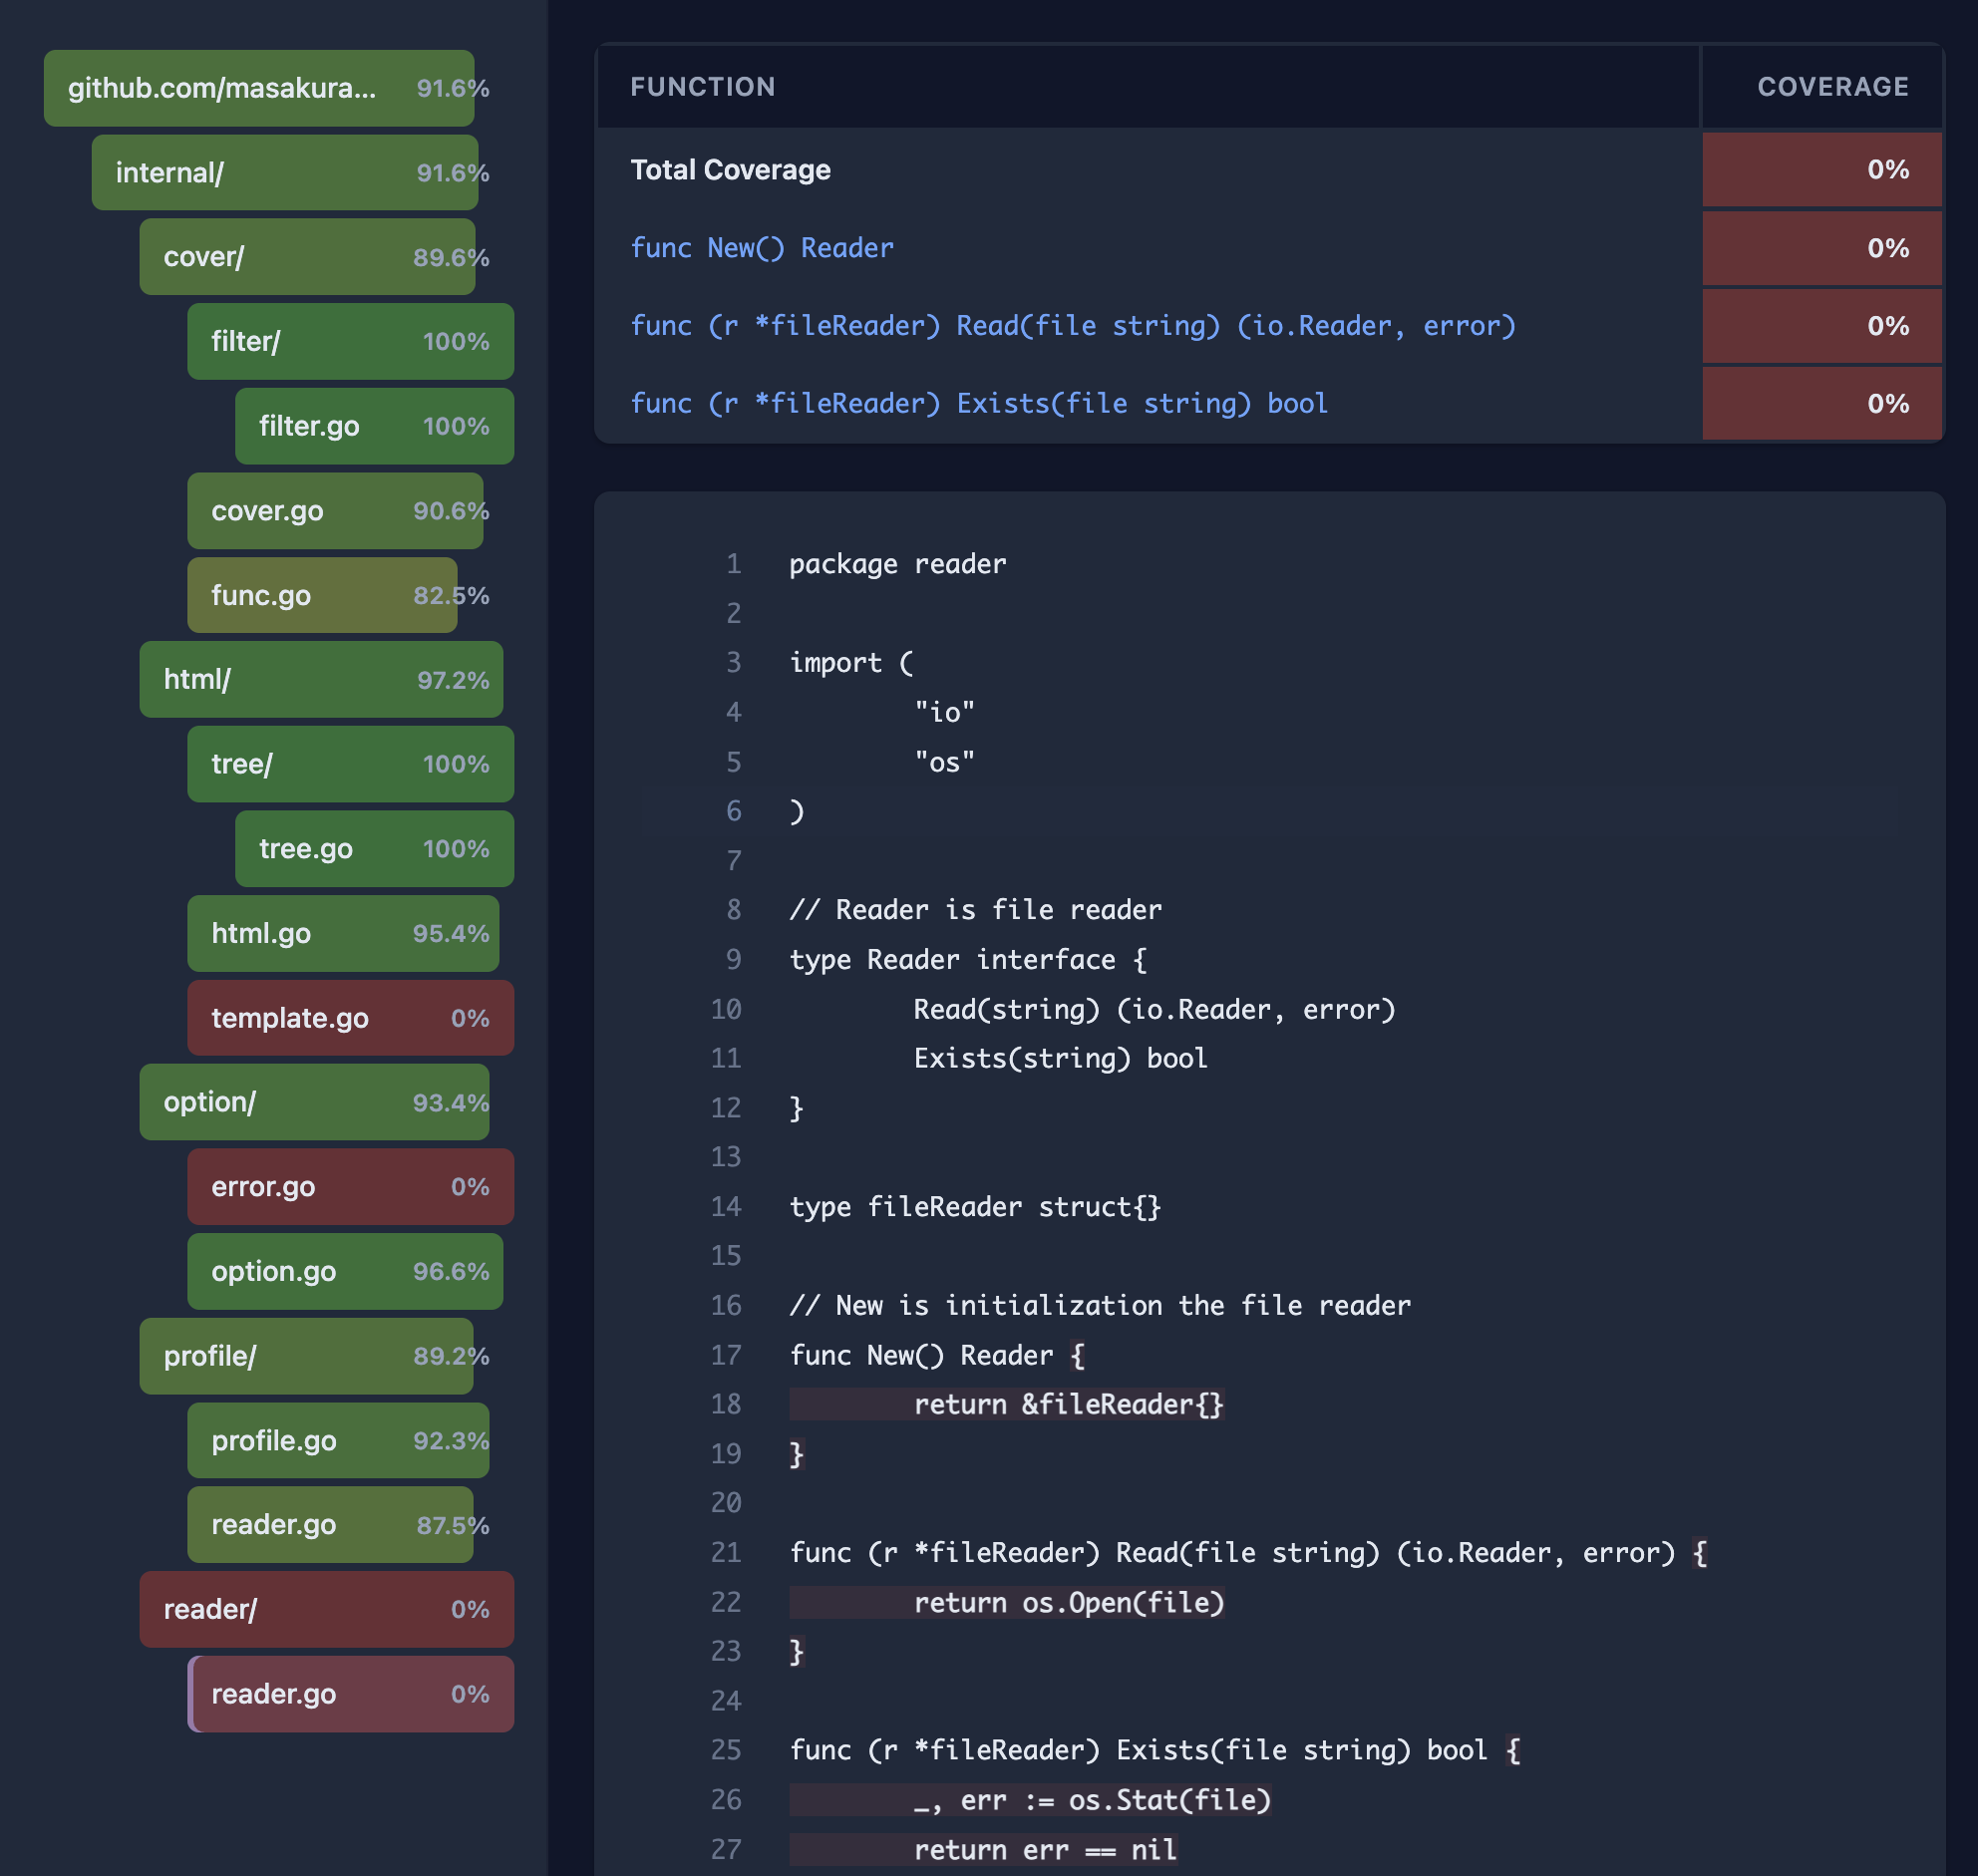Click comment '// New is initialization the file reader'
1978x1876 pixels.
pyautogui.click(x=1100, y=1304)
